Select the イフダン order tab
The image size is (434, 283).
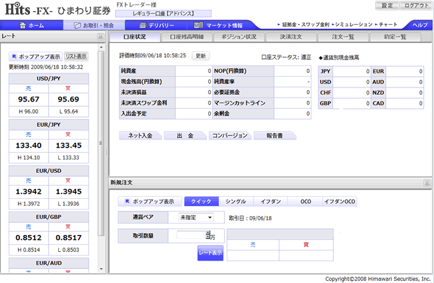point(270,202)
